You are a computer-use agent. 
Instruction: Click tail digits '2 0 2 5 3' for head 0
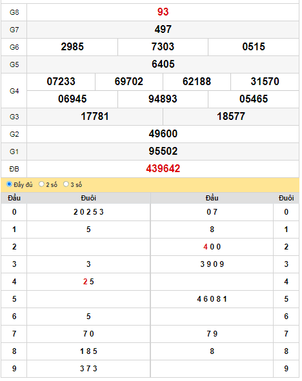88,212
